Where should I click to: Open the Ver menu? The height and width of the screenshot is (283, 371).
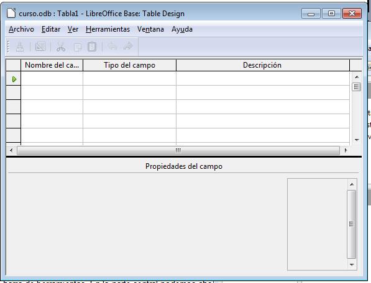(73, 29)
